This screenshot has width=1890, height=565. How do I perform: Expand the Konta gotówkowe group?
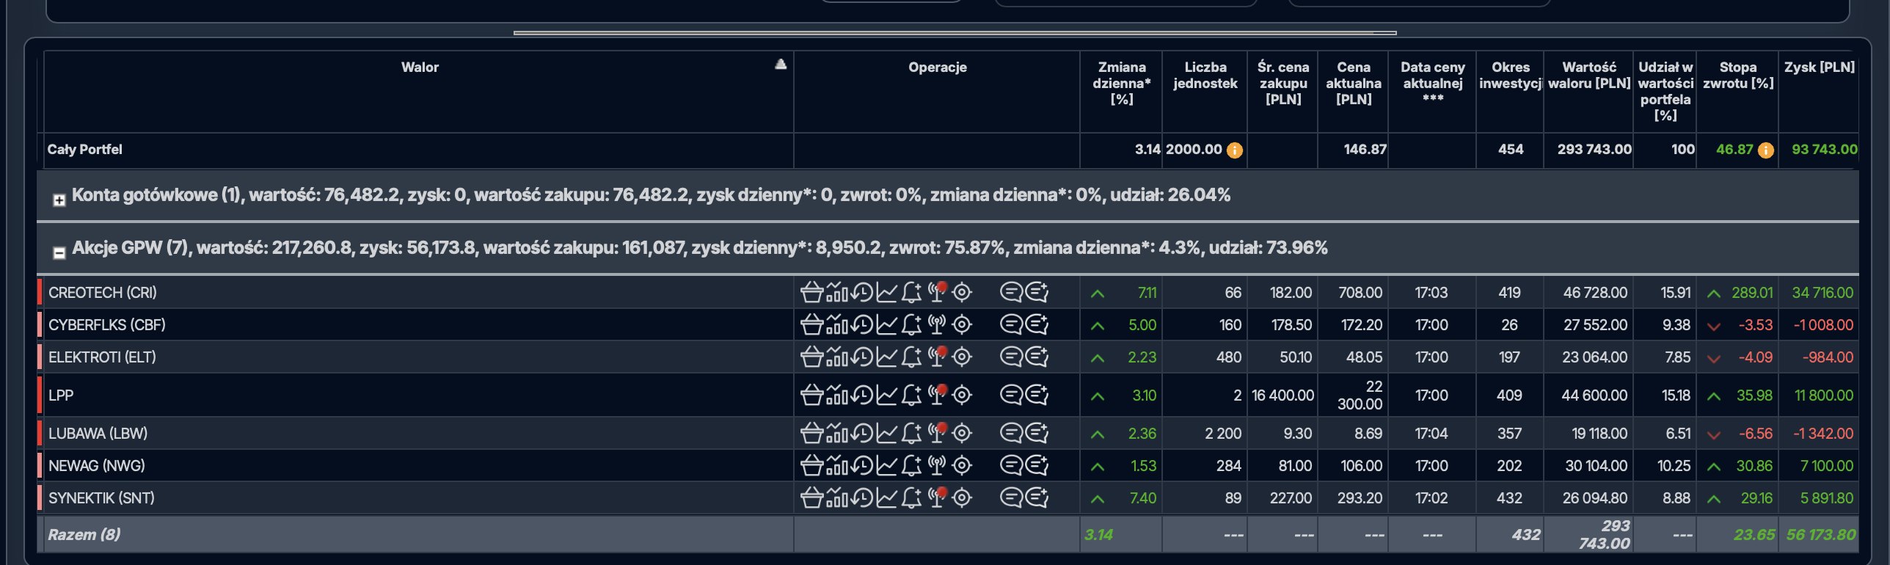pyautogui.click(x=59, y=200)
